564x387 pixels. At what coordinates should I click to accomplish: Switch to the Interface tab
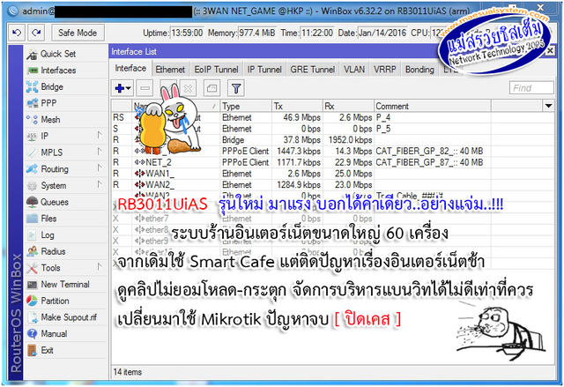pyautogui.click(x=130, y=69)
